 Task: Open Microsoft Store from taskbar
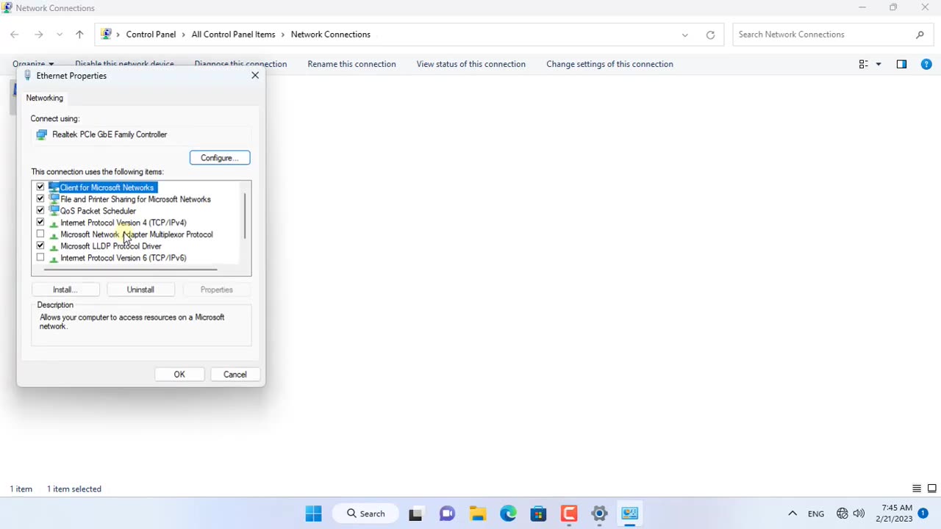coord(538,514)
